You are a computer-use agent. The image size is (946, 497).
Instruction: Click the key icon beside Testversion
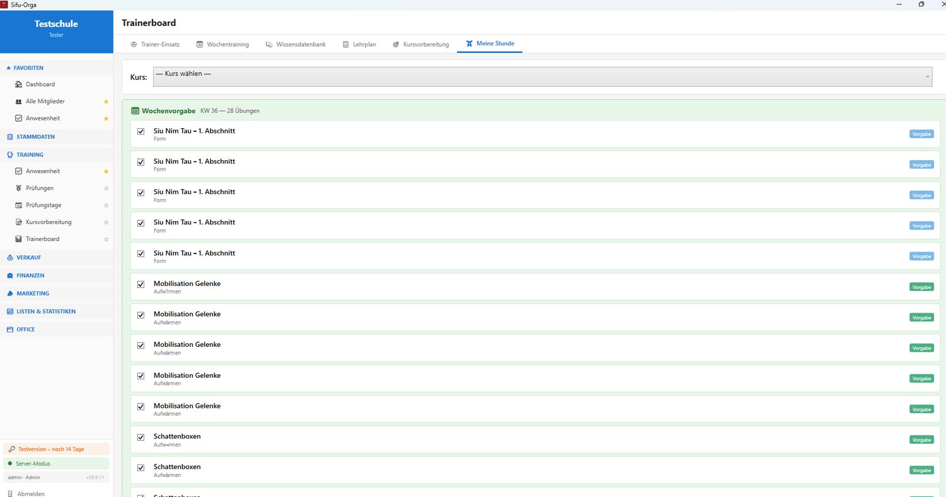coord(12,449)
